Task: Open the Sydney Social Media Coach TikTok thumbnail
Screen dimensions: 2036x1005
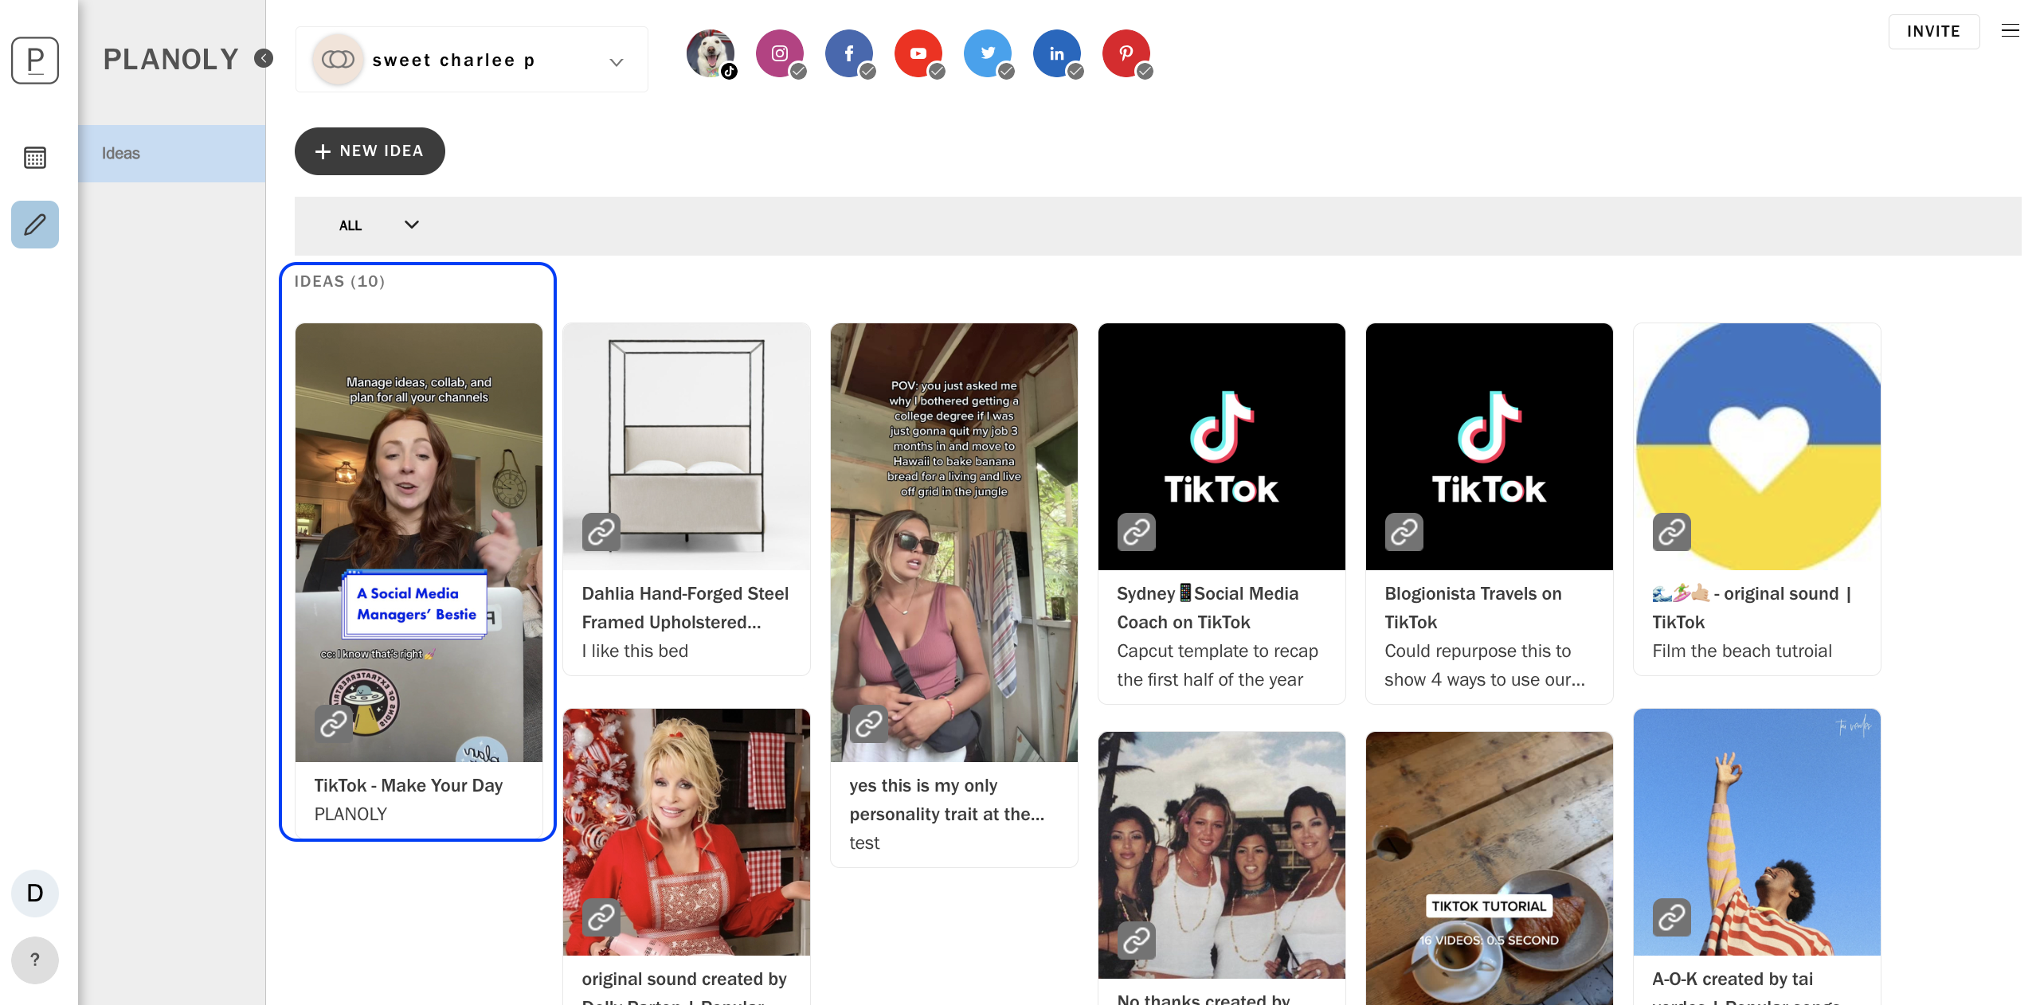Action: 1222,447
